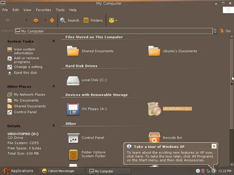Click the Change a setting icon

[x=10, y=67]
